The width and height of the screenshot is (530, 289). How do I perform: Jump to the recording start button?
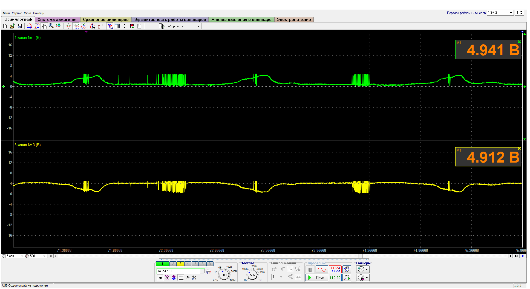[x=50, y=256]
